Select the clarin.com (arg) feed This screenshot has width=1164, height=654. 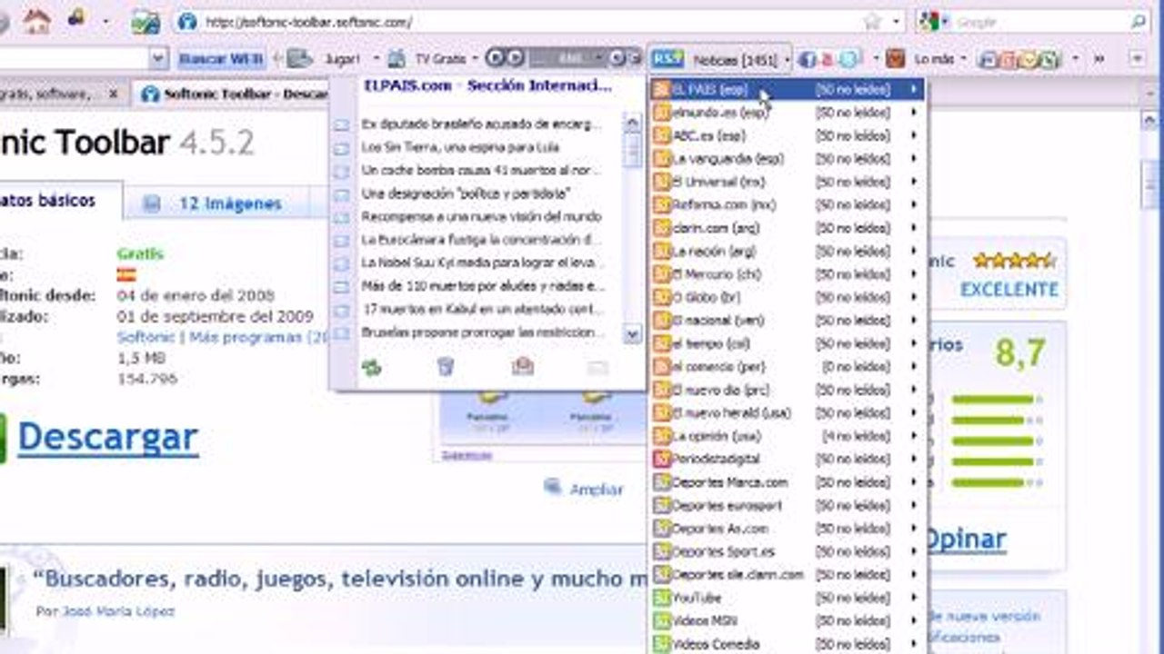point(788,228)
